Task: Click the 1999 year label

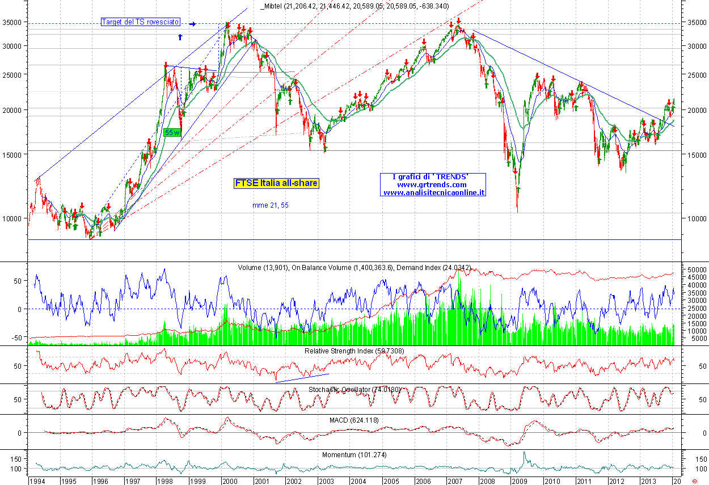Action: pos(197,481)
